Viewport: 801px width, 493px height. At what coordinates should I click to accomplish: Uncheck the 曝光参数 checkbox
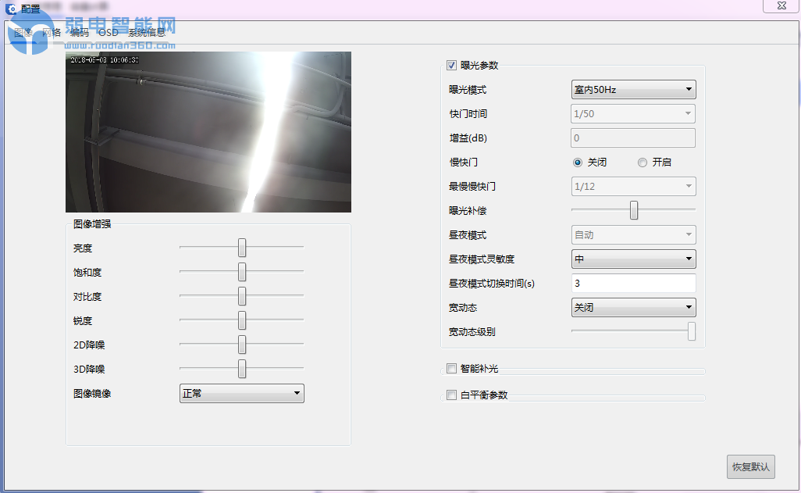click(x=451, y=66)
